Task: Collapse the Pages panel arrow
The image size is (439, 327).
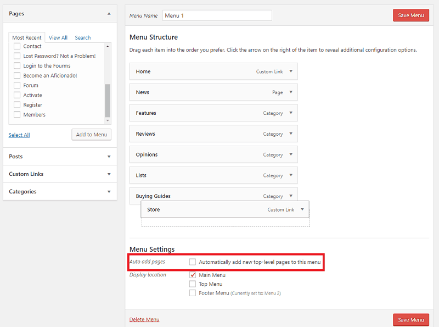Action: 109,13
